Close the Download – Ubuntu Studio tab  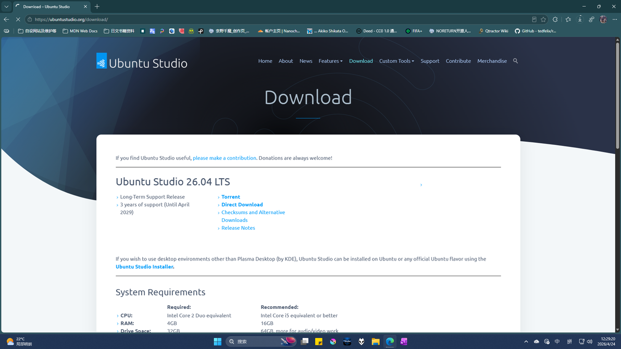pos(85,7)
